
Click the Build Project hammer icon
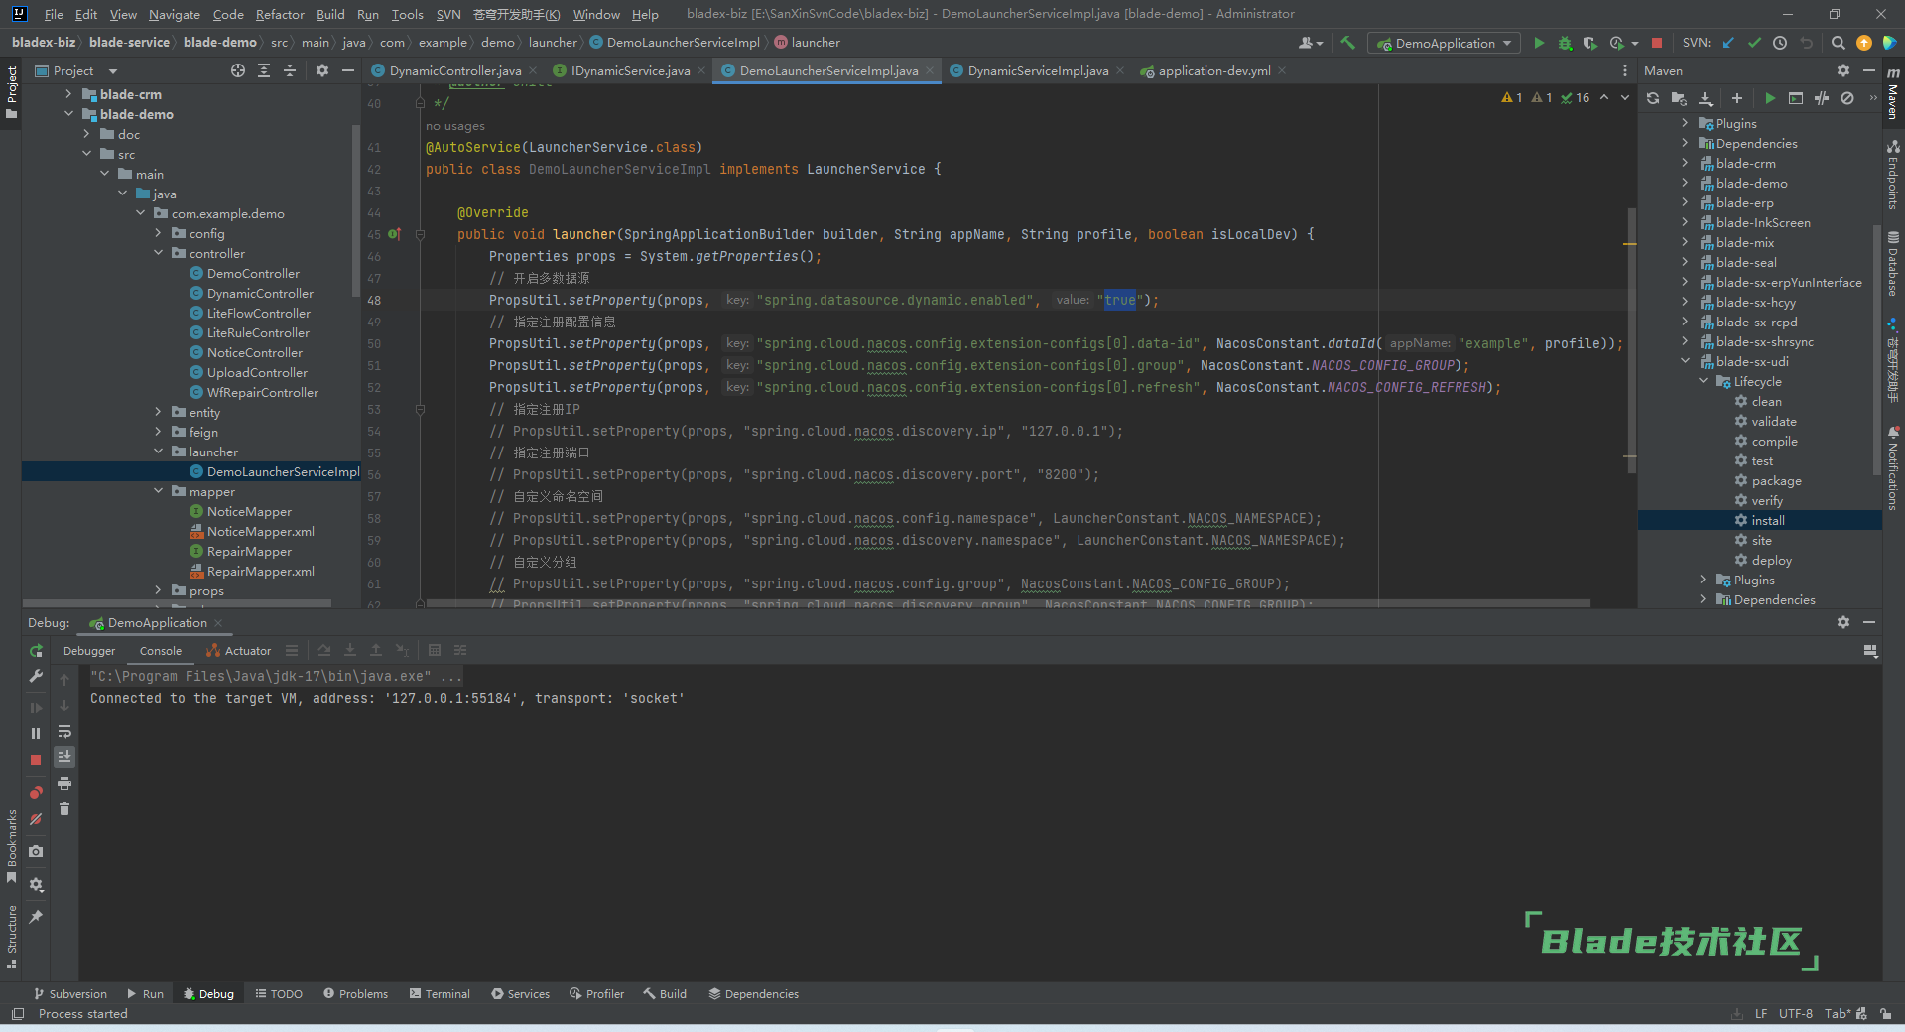[1347, 43]
